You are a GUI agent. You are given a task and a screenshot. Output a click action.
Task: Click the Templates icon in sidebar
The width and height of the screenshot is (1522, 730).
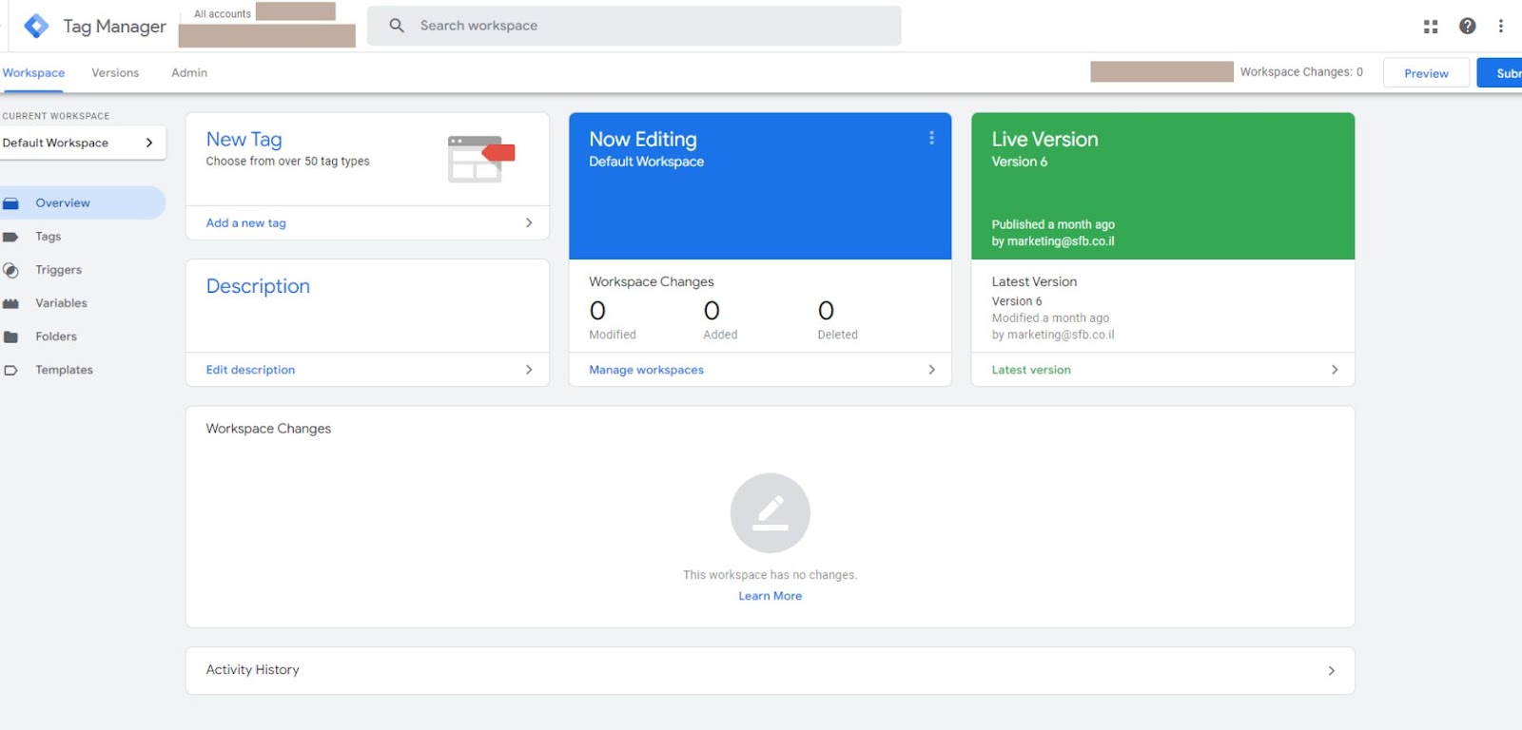[x=10, y=370]
